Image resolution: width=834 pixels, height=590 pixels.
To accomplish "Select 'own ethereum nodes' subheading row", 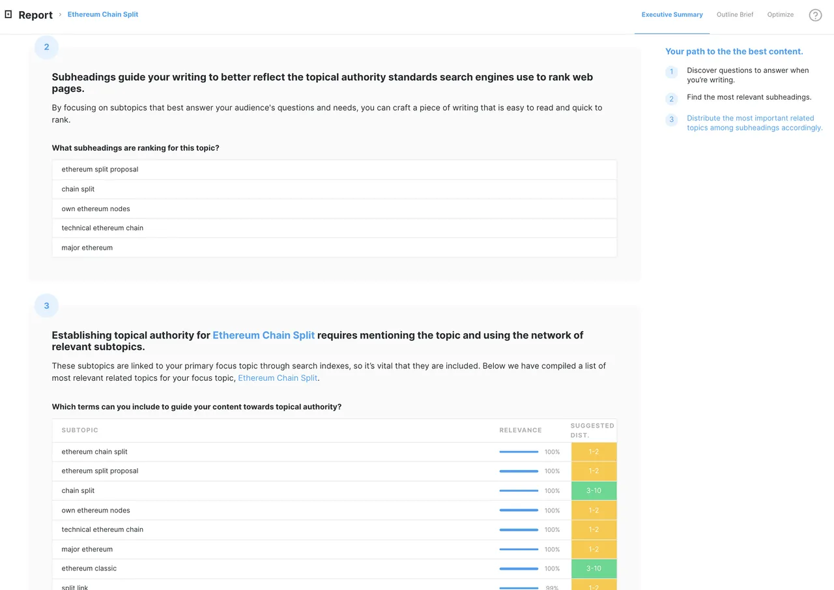I will tap(334, 209).
